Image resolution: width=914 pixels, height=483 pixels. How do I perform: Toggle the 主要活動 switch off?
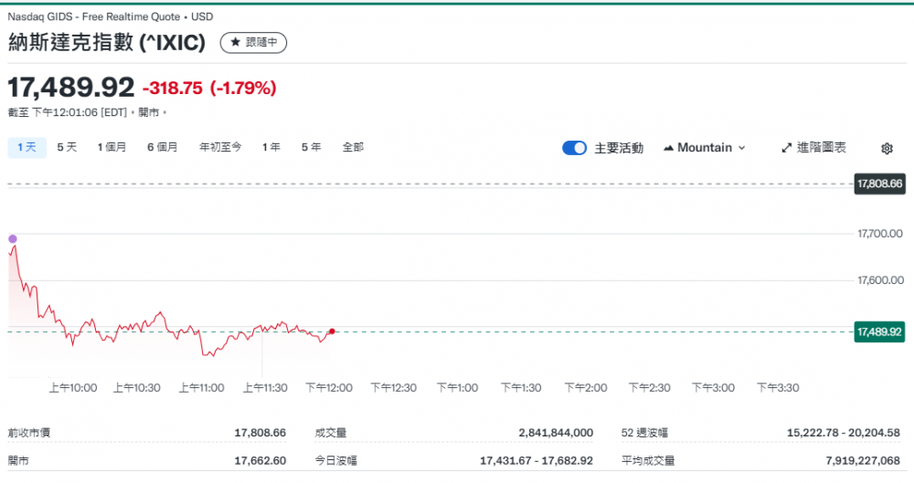574,148
